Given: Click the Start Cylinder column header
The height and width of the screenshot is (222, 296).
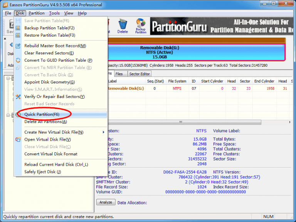Looking at the screenshot, I should (212, 81).
